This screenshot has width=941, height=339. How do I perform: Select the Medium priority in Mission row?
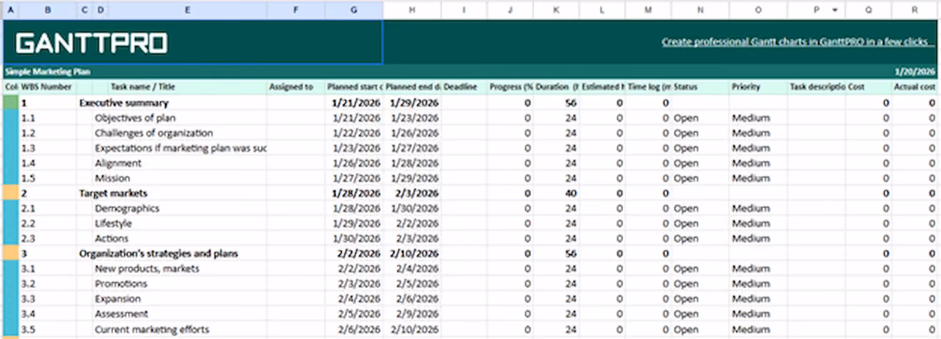(758, 178)
